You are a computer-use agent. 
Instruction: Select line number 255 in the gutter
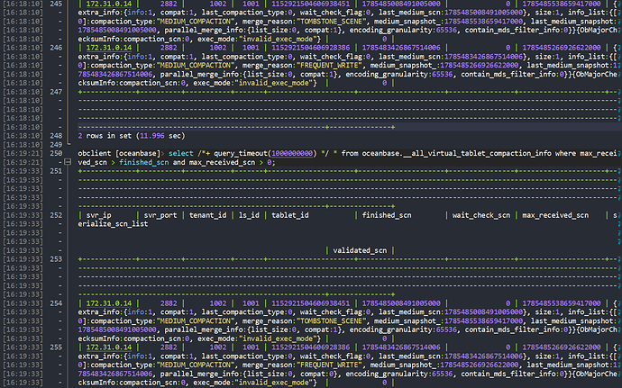pyautogui.click(x=56, y=347)
